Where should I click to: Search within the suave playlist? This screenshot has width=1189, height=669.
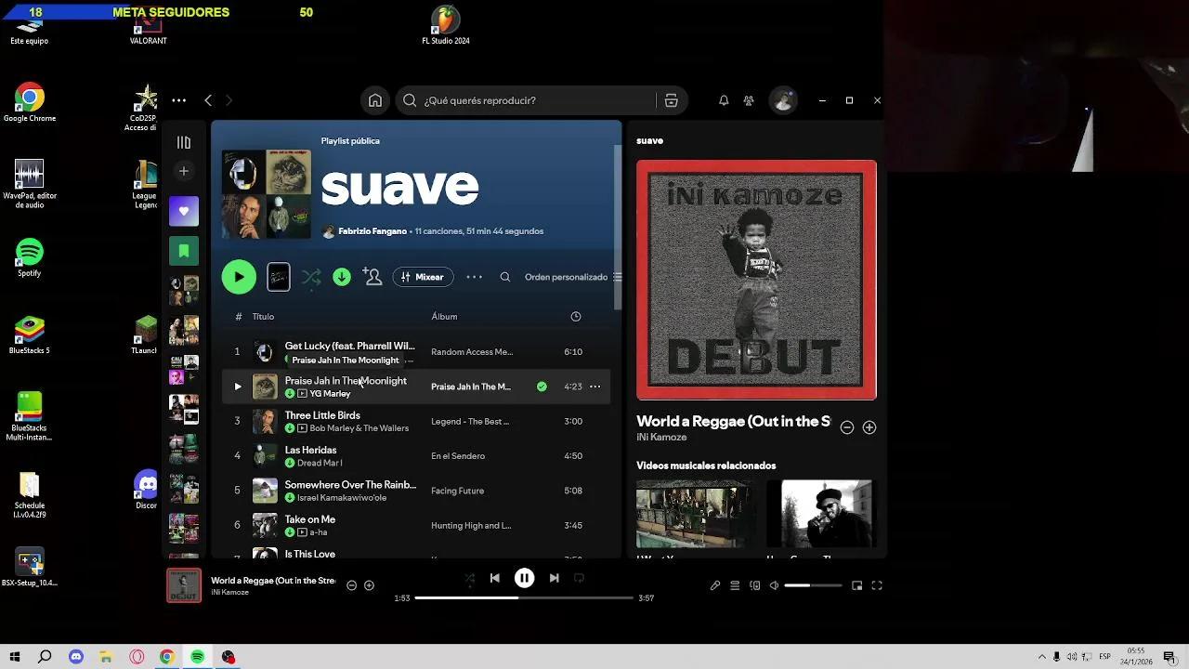[505, 277]
